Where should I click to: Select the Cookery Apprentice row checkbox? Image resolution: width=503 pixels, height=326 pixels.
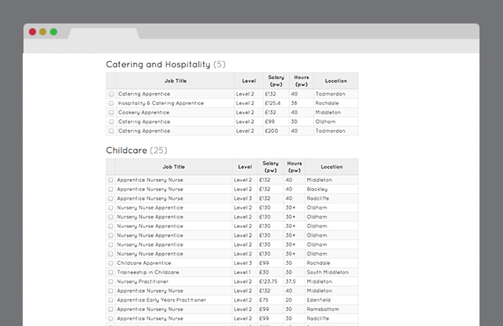pyautogui.click(x=111, y=113)
